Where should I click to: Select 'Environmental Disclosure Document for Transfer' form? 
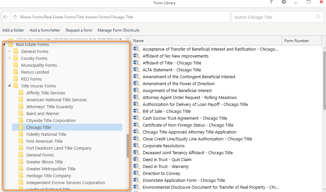[x=211, y=187]
